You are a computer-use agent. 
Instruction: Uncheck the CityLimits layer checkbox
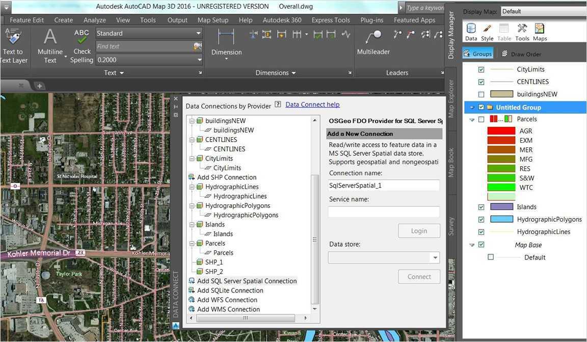click(x=482, y=69)
